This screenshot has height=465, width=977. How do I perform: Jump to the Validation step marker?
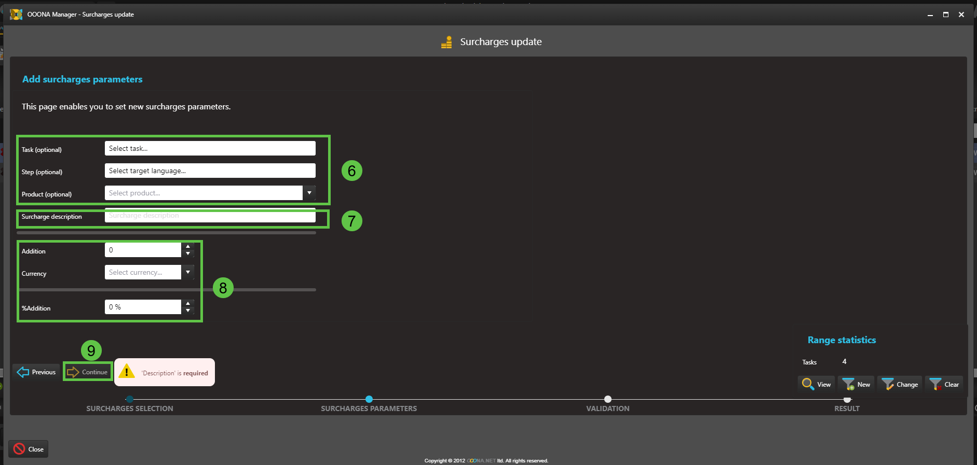pyautogui.click(x=608, y=399)
